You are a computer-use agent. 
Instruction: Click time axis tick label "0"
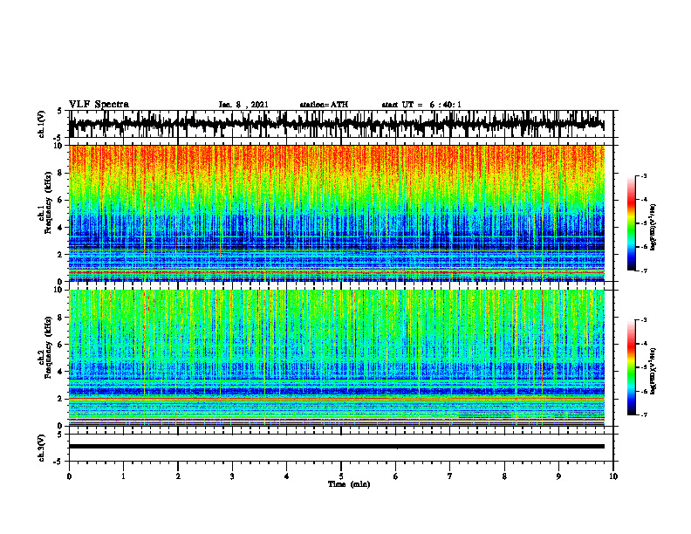(69, 476)
